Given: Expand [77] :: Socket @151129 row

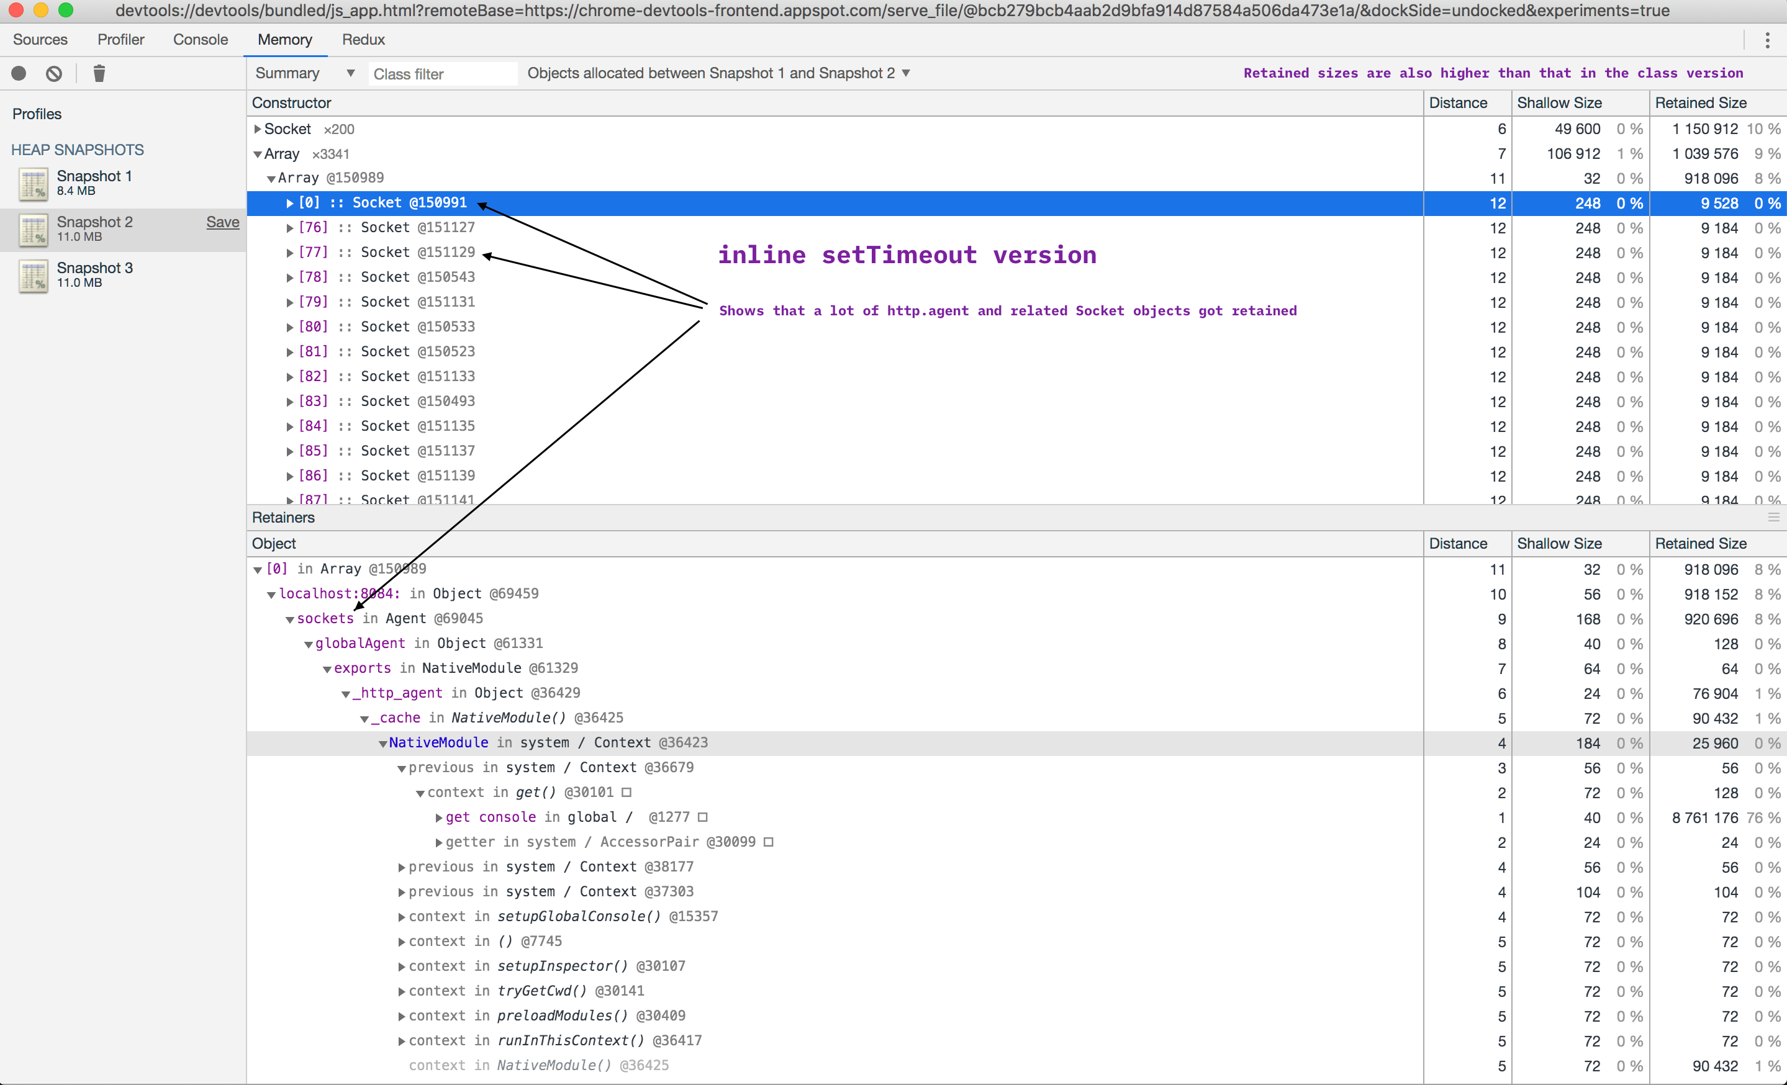Looking at the screenshot, I should [x=289, y=252].
